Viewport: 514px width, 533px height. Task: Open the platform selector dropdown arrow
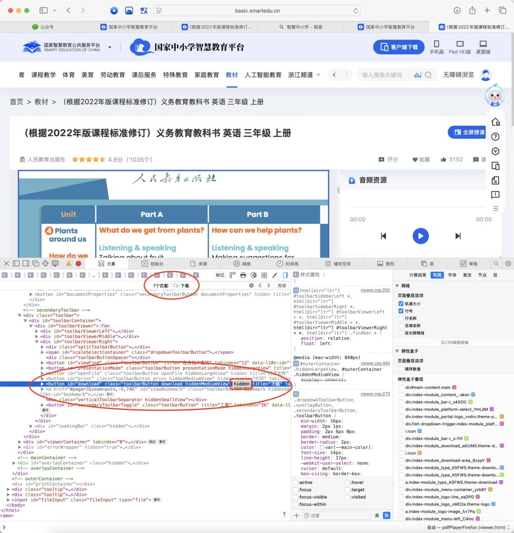click(x=110, y=47)
